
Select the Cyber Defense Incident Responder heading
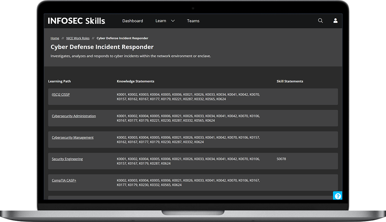[102, 47]
